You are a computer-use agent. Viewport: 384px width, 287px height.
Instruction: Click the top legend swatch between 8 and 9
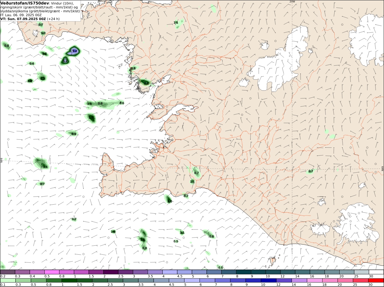coord(244,272)
